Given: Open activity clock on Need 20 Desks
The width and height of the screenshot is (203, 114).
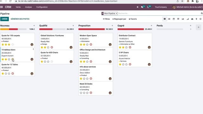Looking at the screenshot, I should tap(91, 93).
